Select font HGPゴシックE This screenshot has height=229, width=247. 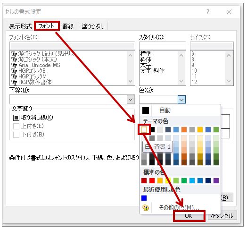click(x=28, y=71)
